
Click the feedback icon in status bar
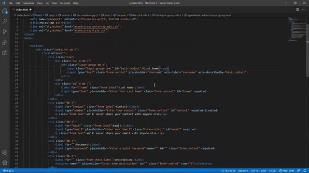[x=299, y=171]
